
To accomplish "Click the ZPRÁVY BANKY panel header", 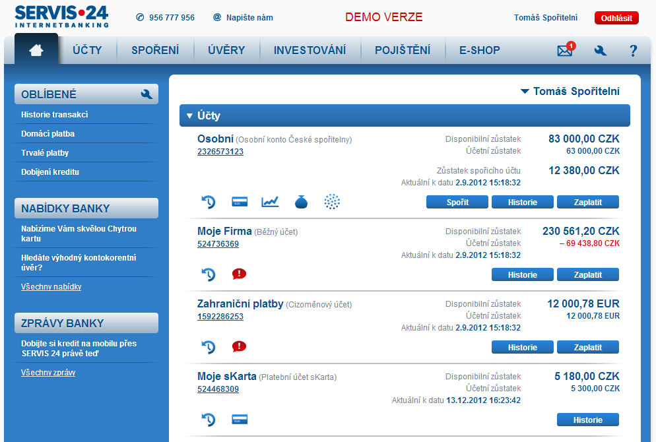I will (x=86, y=323).
